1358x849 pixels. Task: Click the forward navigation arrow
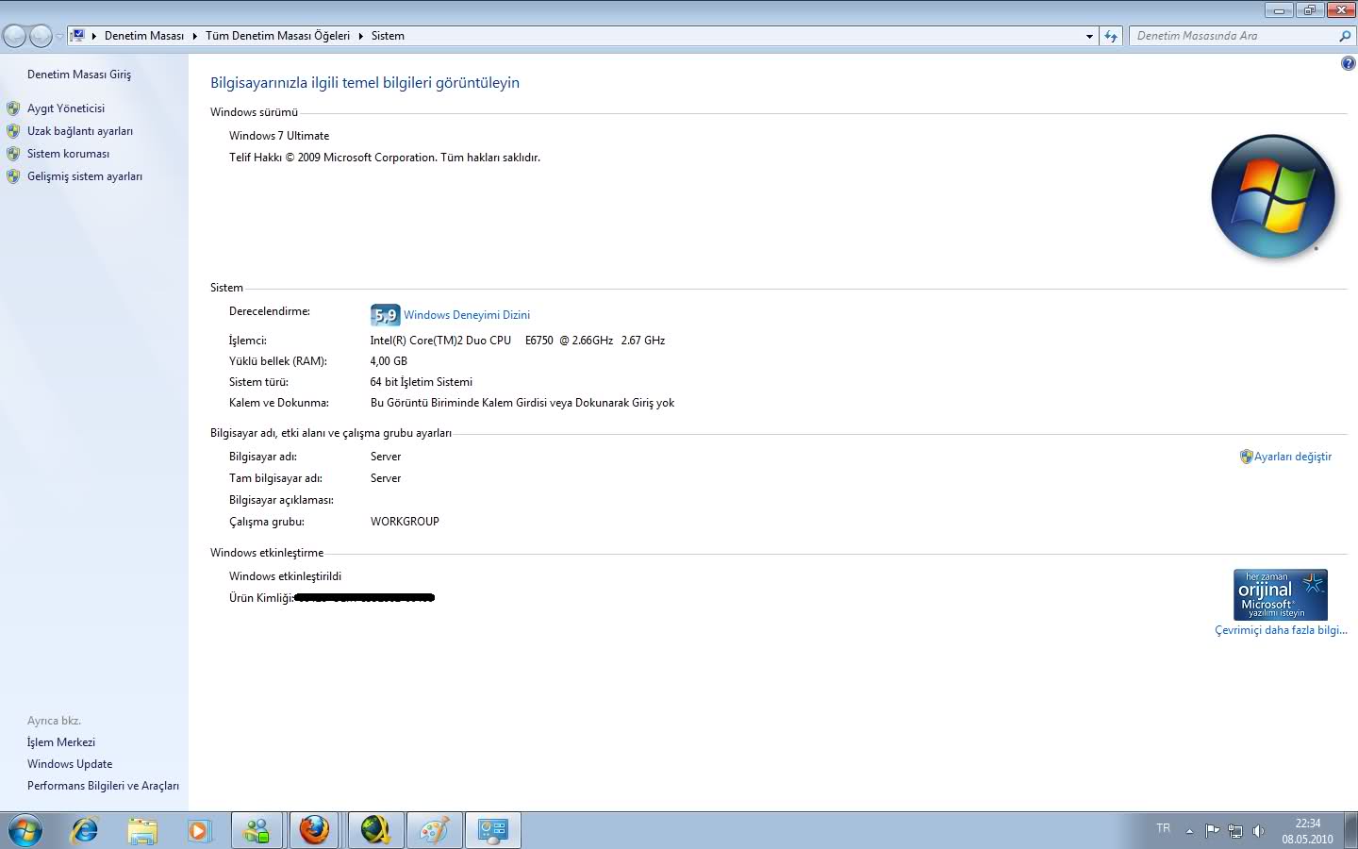tap(41, 36)
